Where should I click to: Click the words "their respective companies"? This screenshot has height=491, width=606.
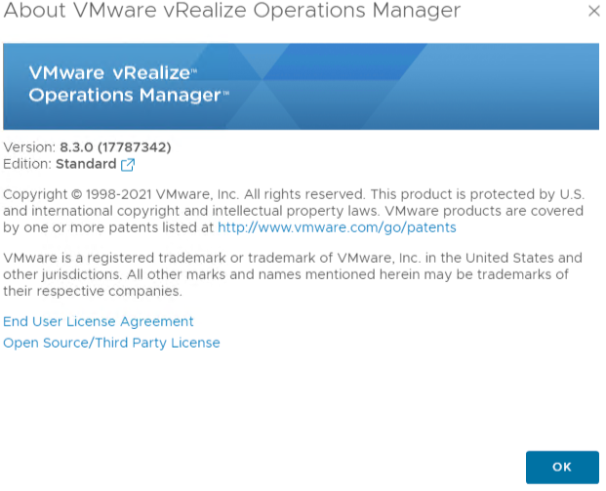click(92, 291)
